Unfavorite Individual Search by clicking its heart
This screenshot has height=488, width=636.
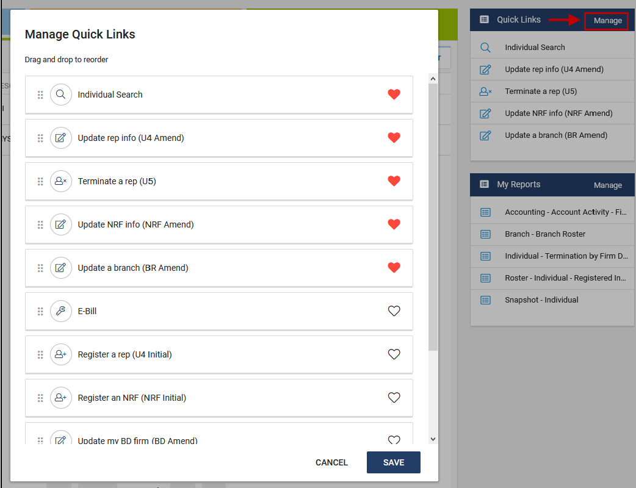394,95
